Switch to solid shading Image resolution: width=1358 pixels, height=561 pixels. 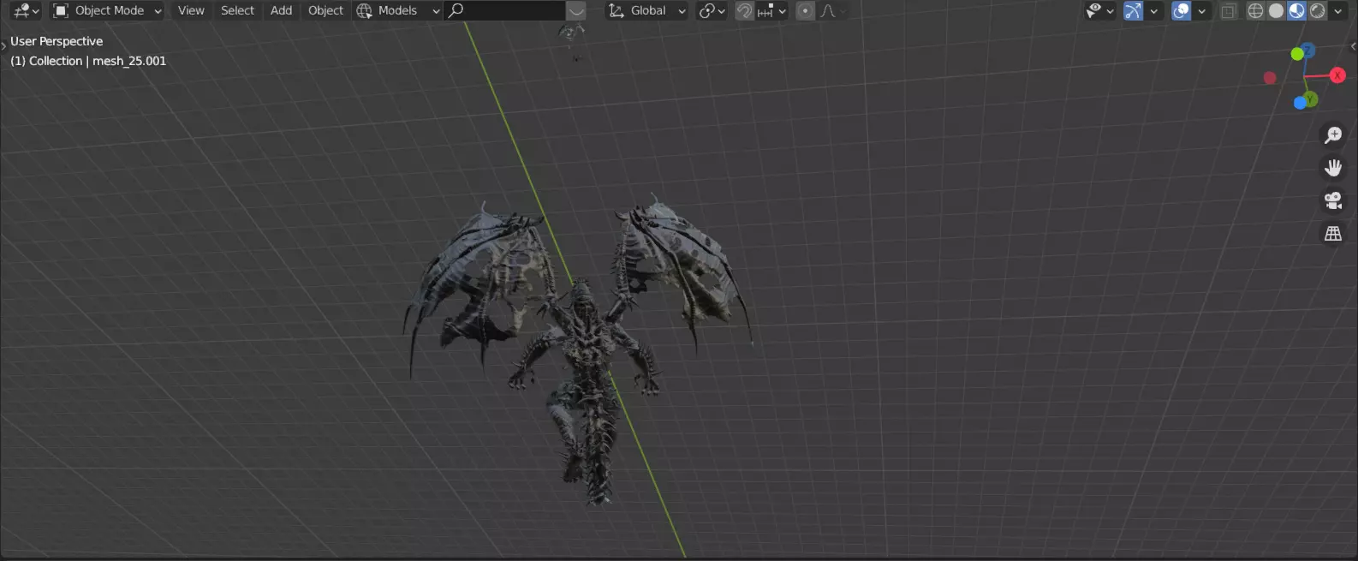pyautogui.click(x=1276, y=10)
